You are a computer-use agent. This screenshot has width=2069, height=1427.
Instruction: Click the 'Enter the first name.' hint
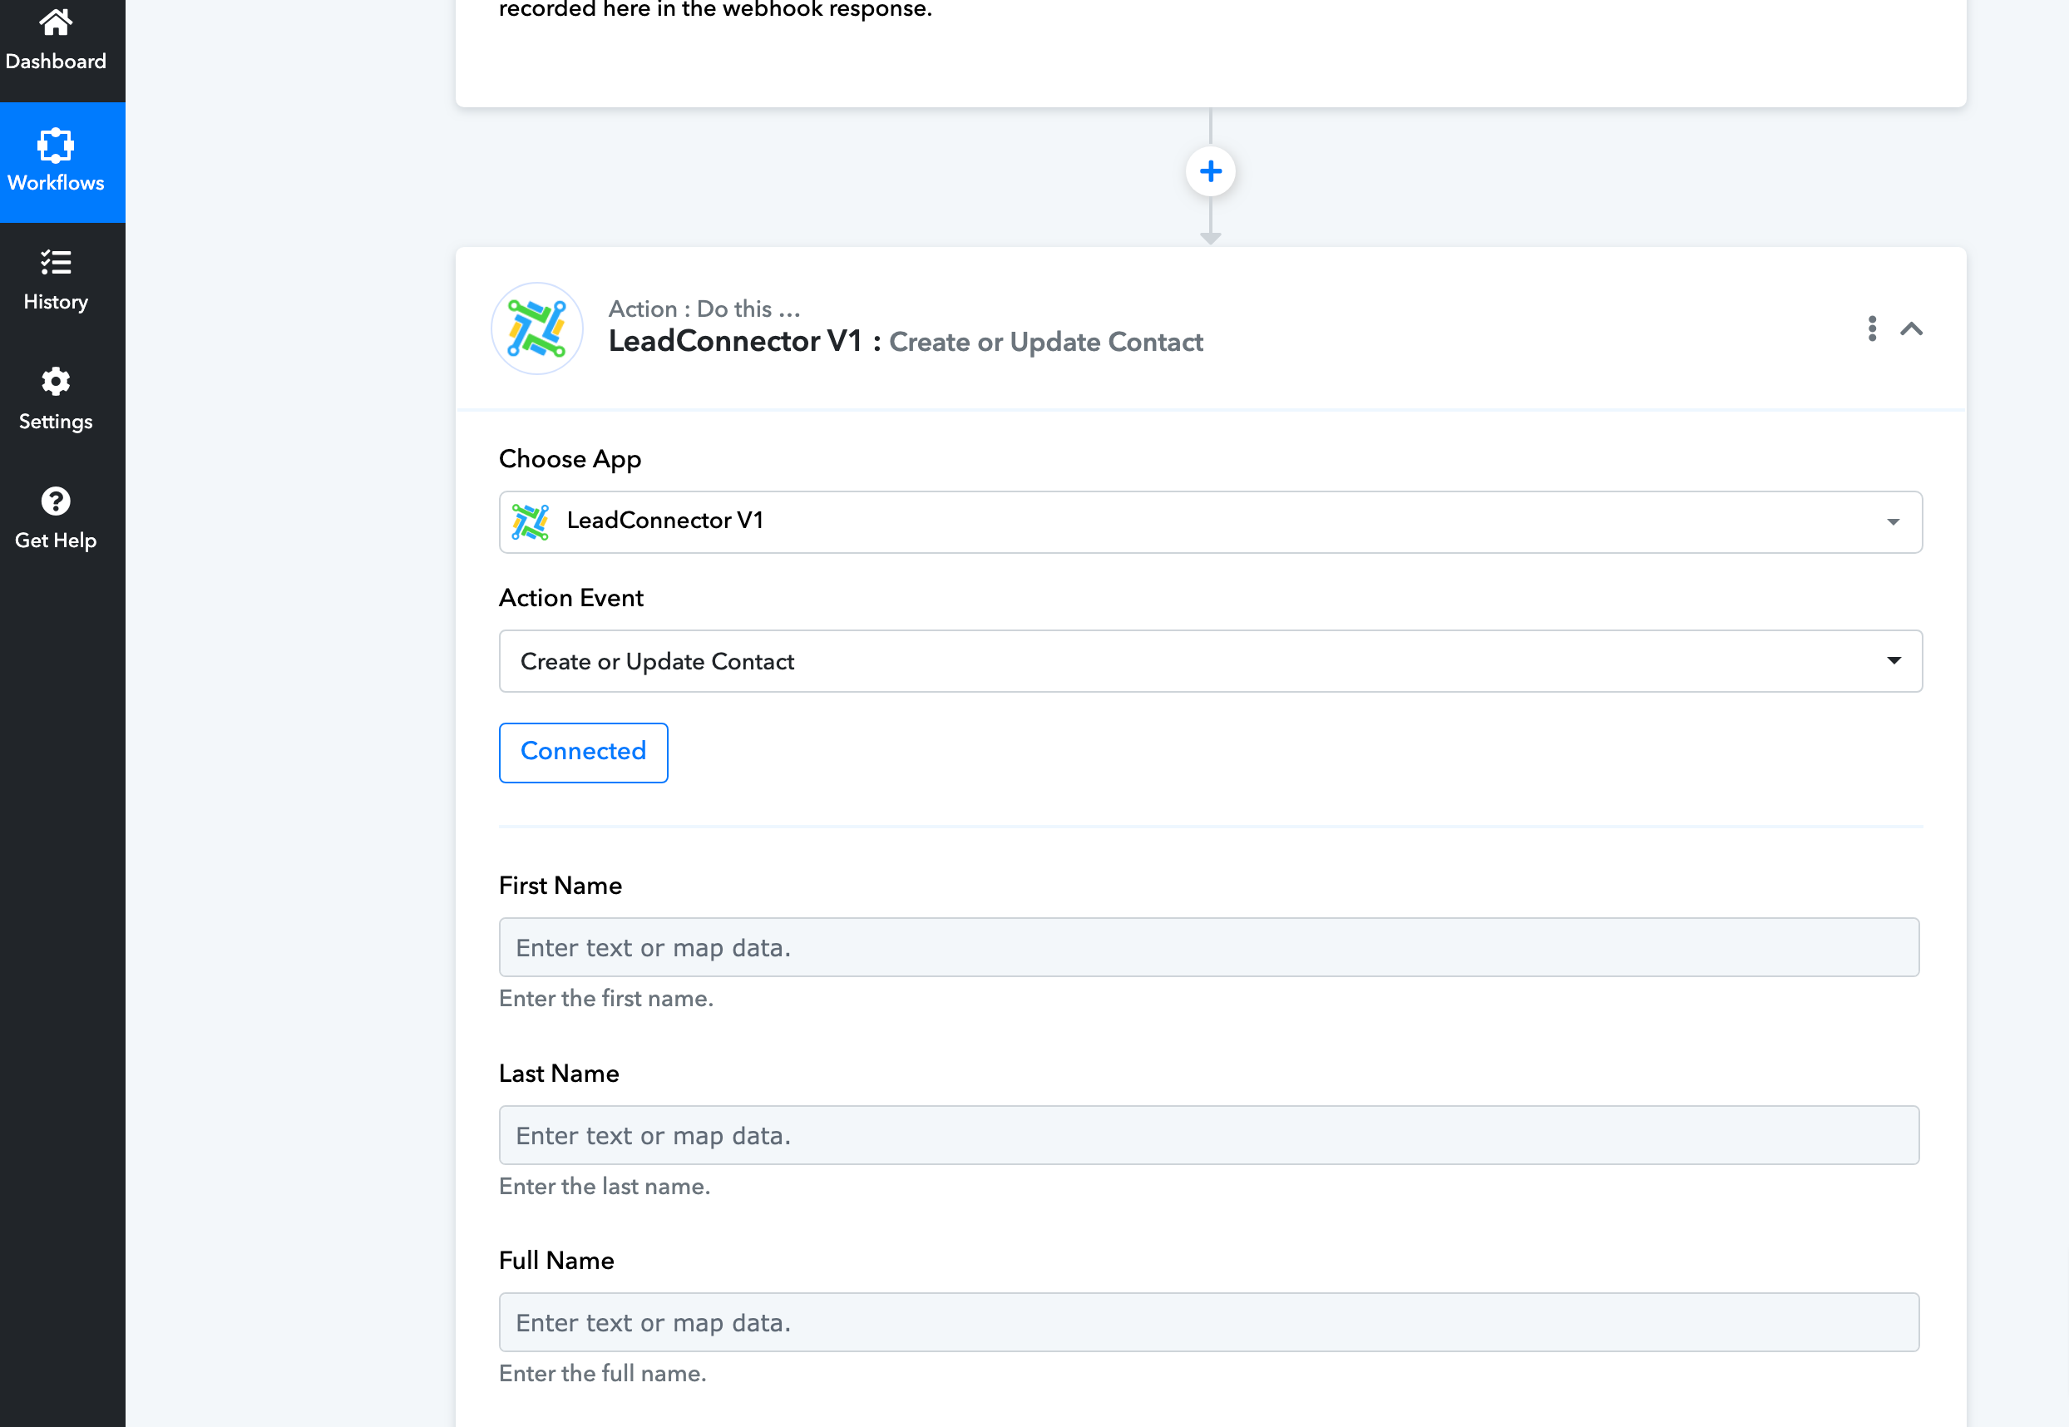click(606, 999)
